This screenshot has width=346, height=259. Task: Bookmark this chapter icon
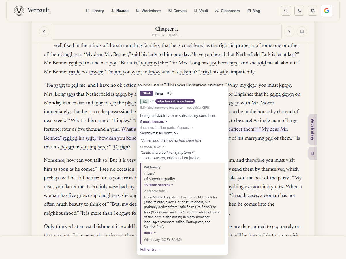click(302, 32)
